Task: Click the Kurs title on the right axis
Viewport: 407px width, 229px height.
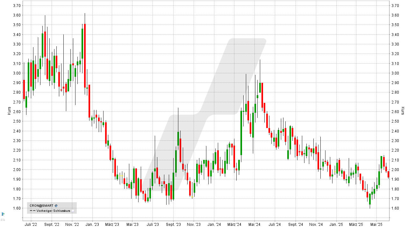Action: 403,111
